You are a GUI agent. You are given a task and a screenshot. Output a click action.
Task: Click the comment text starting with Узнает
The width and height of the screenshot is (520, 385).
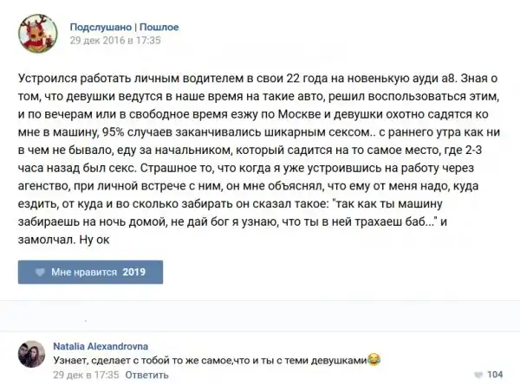click(208, 358)
